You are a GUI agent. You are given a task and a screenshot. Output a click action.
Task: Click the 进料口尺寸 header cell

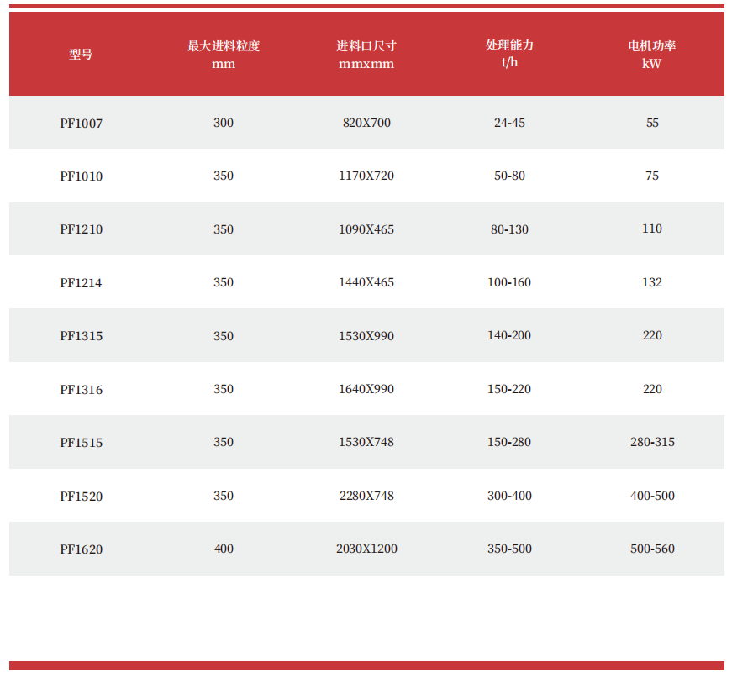click(x=366, y=55)
